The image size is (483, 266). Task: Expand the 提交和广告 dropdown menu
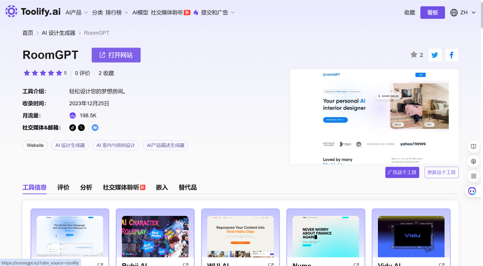(x=218, y=13)
